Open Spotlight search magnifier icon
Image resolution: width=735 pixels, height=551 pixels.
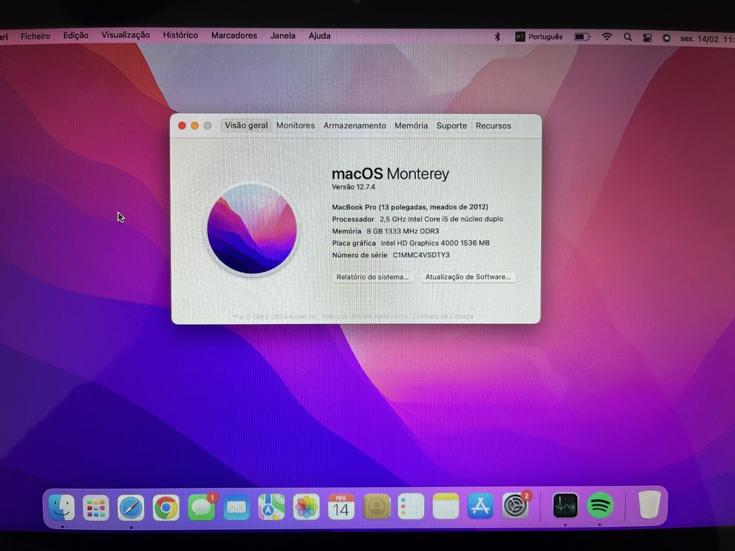(x=628, y=37)
